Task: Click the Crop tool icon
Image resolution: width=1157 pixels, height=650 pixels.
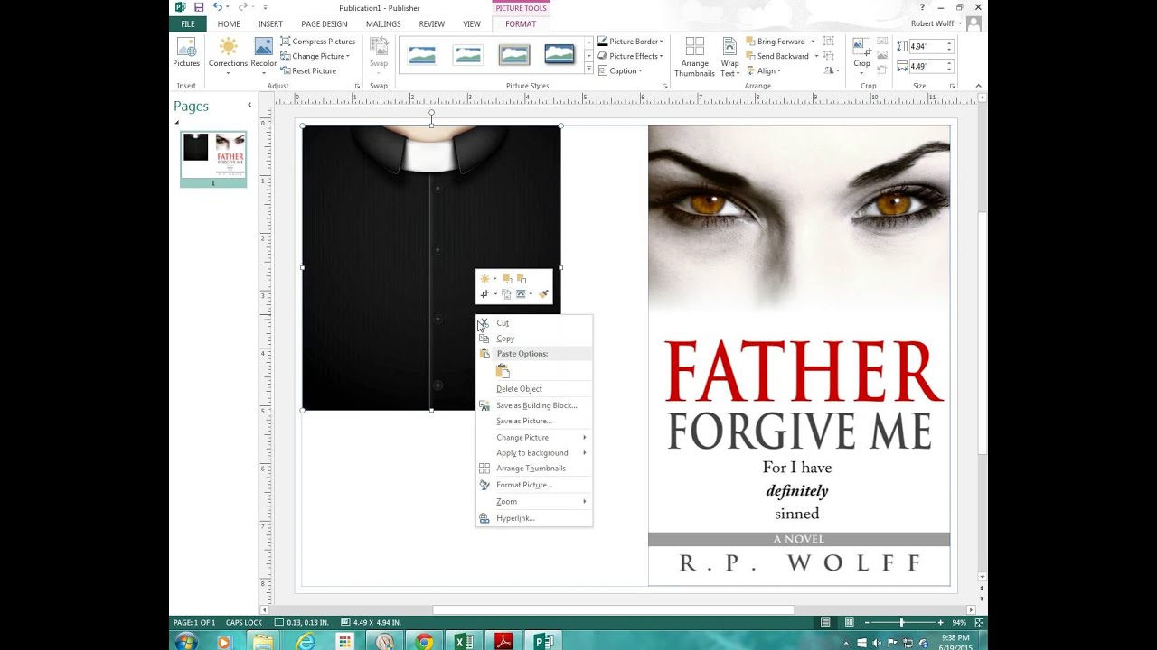Action: [861, 47]
